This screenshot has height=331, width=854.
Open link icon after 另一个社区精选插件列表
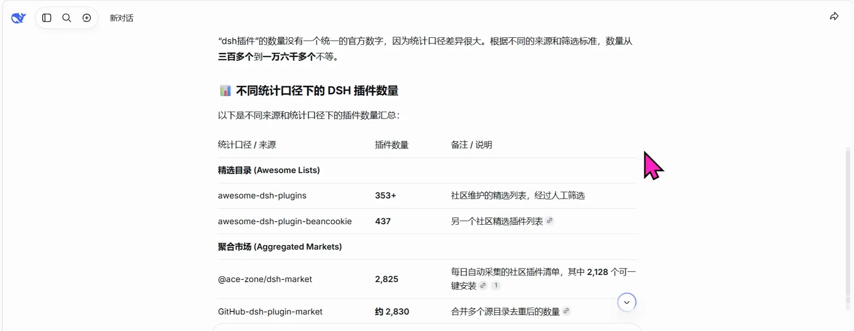(550, 220)
